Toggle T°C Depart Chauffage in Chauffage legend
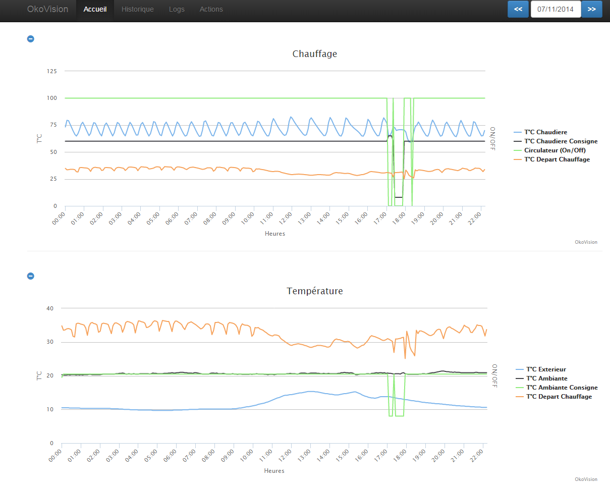The width and height of the screenshot is (610, 487). (x=557, y=159)
